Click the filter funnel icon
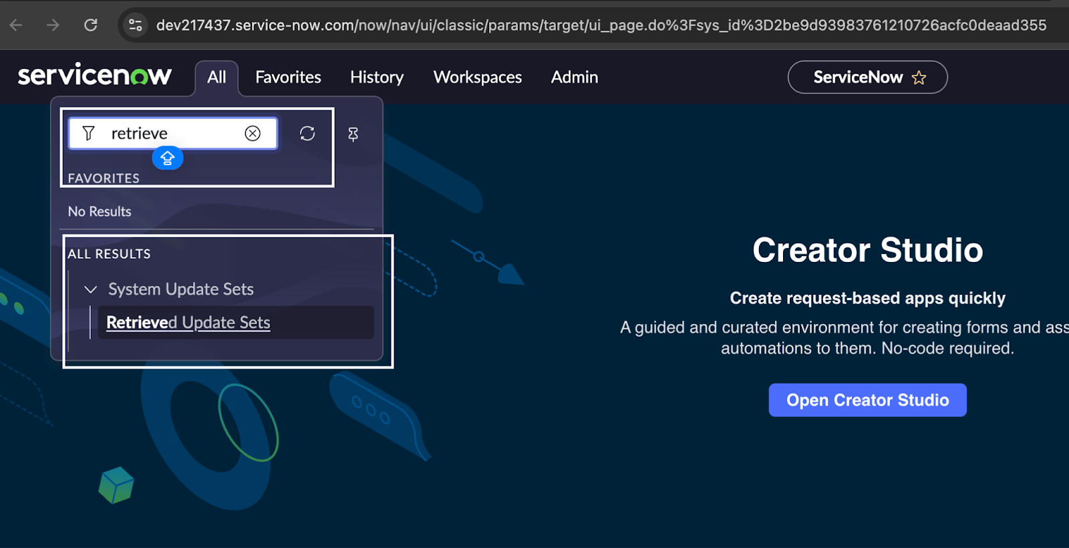The height and width of the screenshot is (548, 1069). [x=88, y=133]
